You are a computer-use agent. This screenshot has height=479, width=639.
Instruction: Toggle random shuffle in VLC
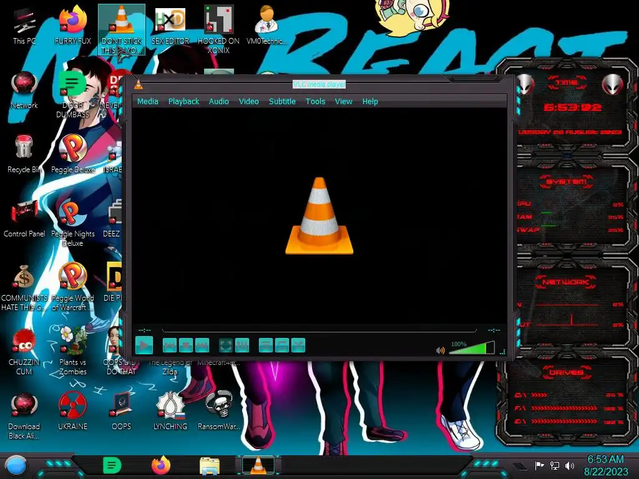298,346
